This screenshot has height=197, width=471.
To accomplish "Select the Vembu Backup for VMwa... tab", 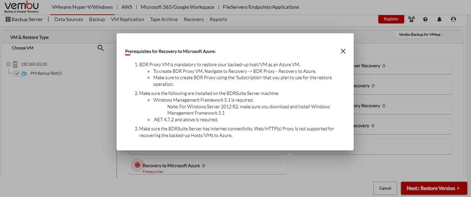I will pyautogui.click(x=421, y=35).
